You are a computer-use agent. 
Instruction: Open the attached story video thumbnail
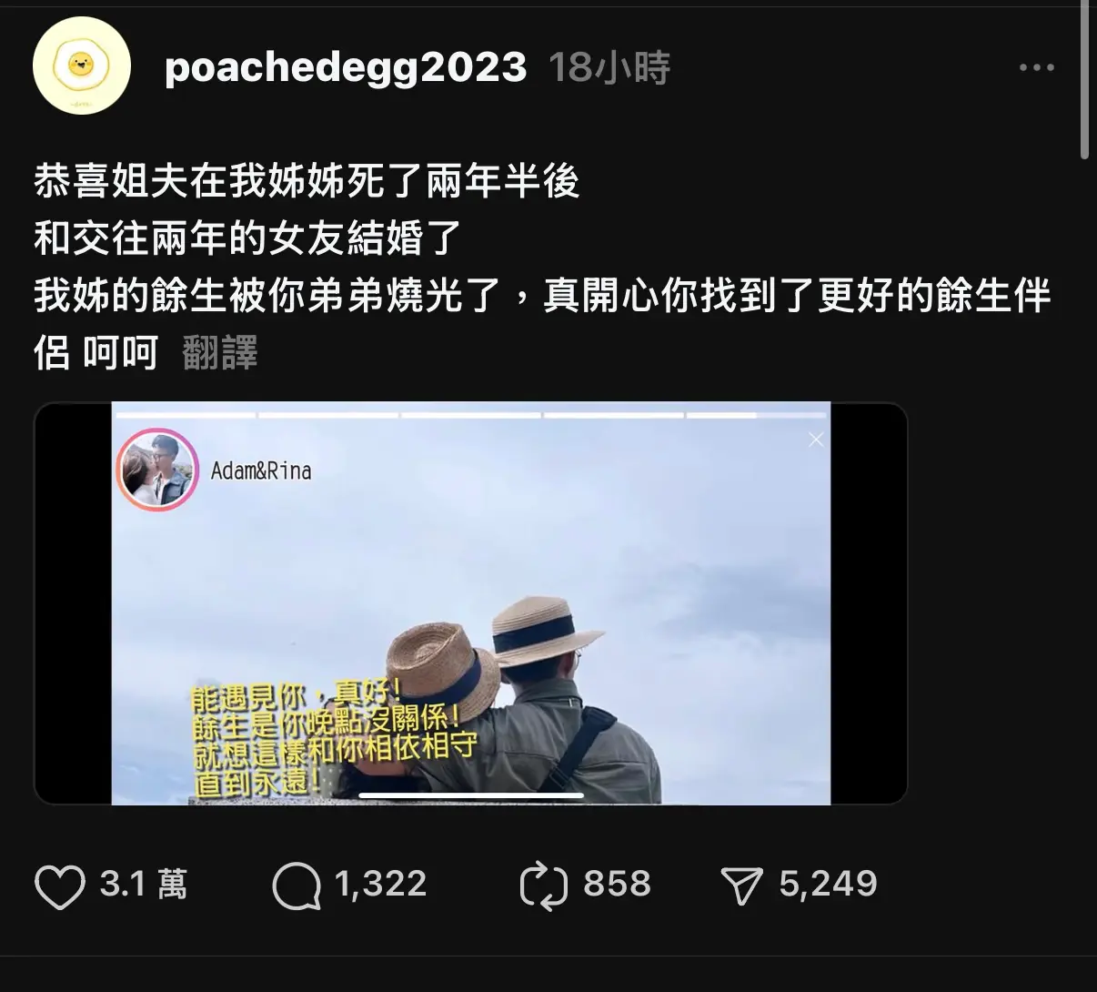470,603
